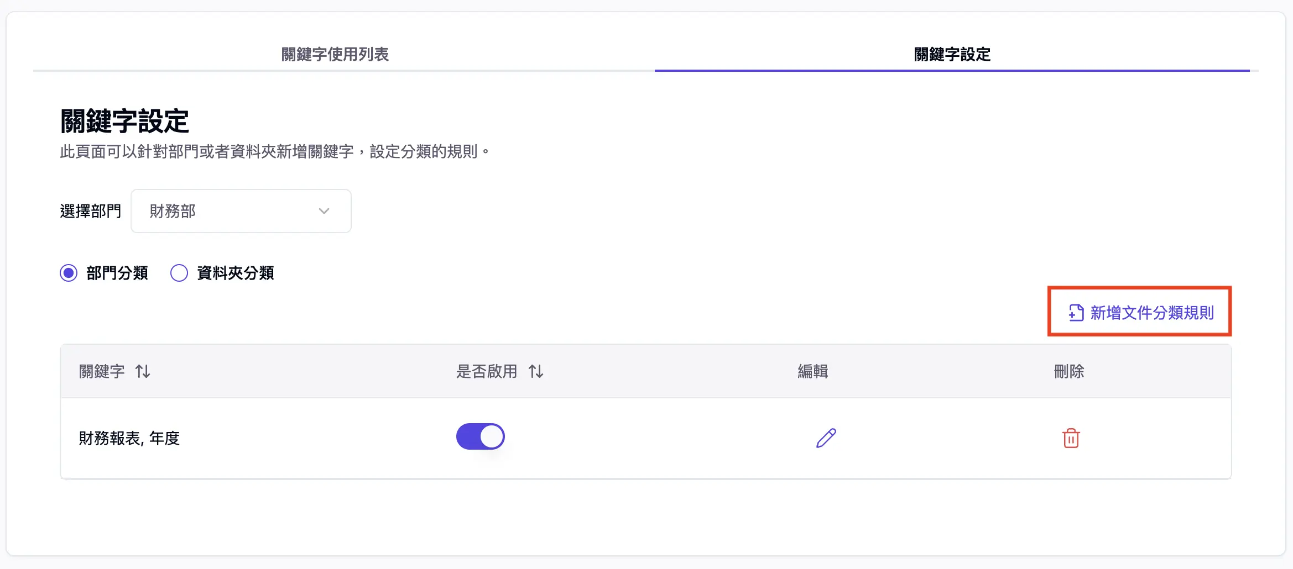Sort keywords by clicking the 關鍵字 sort icon

point(143,372)
